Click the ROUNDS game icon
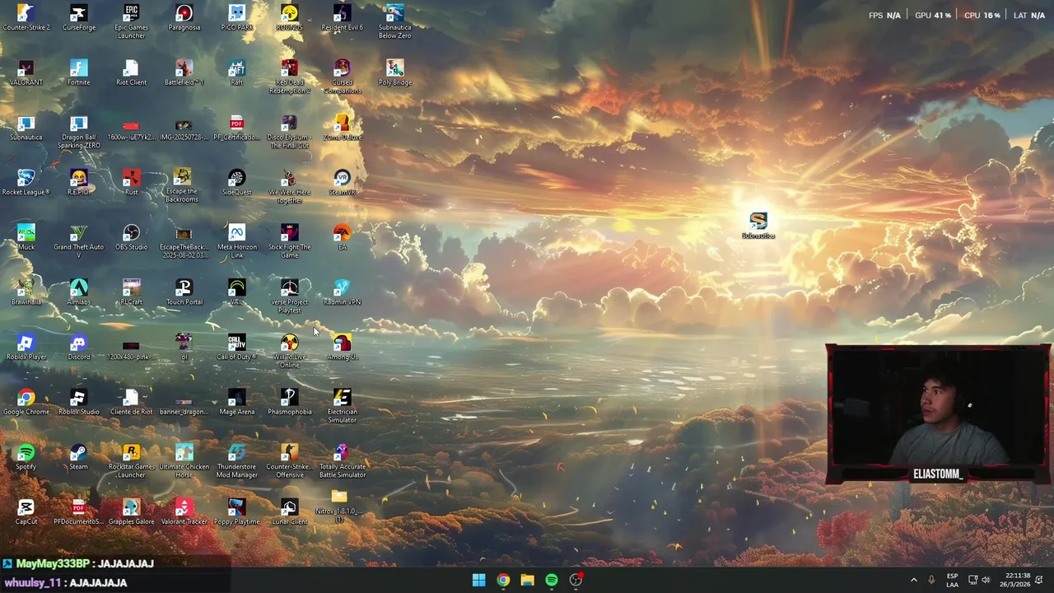 [x=289, y=18]
